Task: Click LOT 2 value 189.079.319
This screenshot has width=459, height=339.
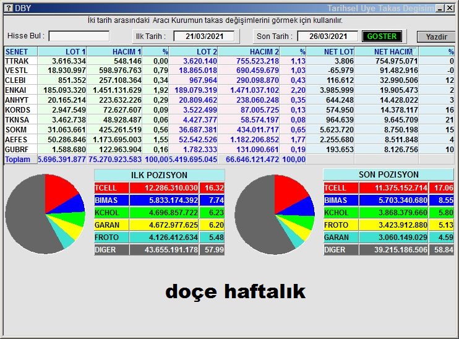Action: click(196, 90)
